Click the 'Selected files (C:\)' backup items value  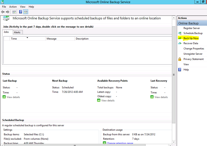point(34,134)
